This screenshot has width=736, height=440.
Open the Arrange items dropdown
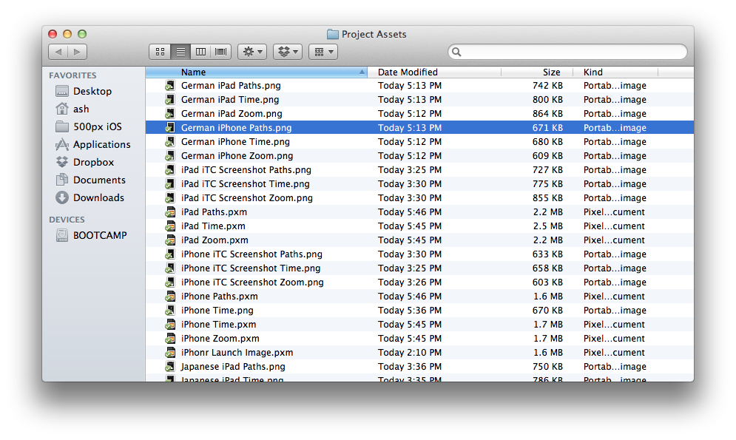tap(323, 52)
